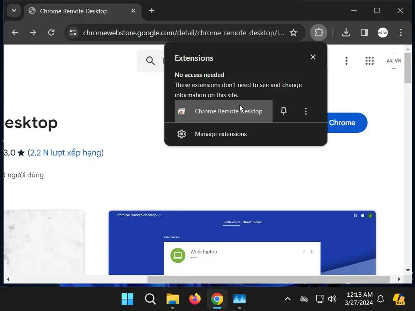Reload the current page
This screenshot has height=311, width=415.
[x=51, y=32]
